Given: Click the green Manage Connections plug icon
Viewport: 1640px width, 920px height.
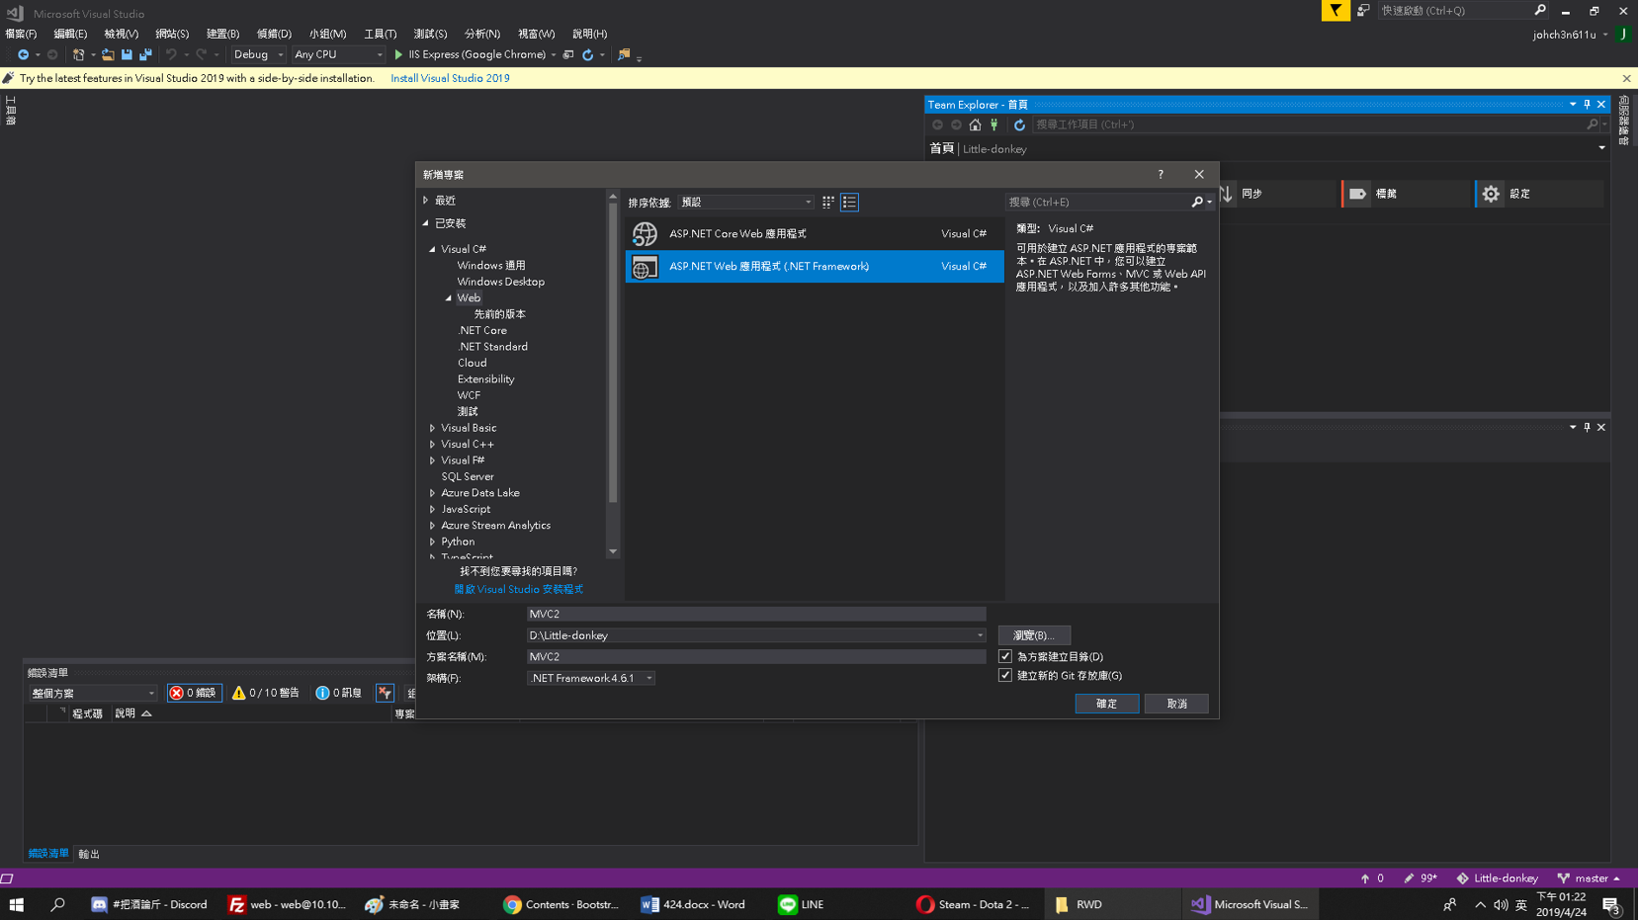Looking at the screenshot, I should point(994,125).
